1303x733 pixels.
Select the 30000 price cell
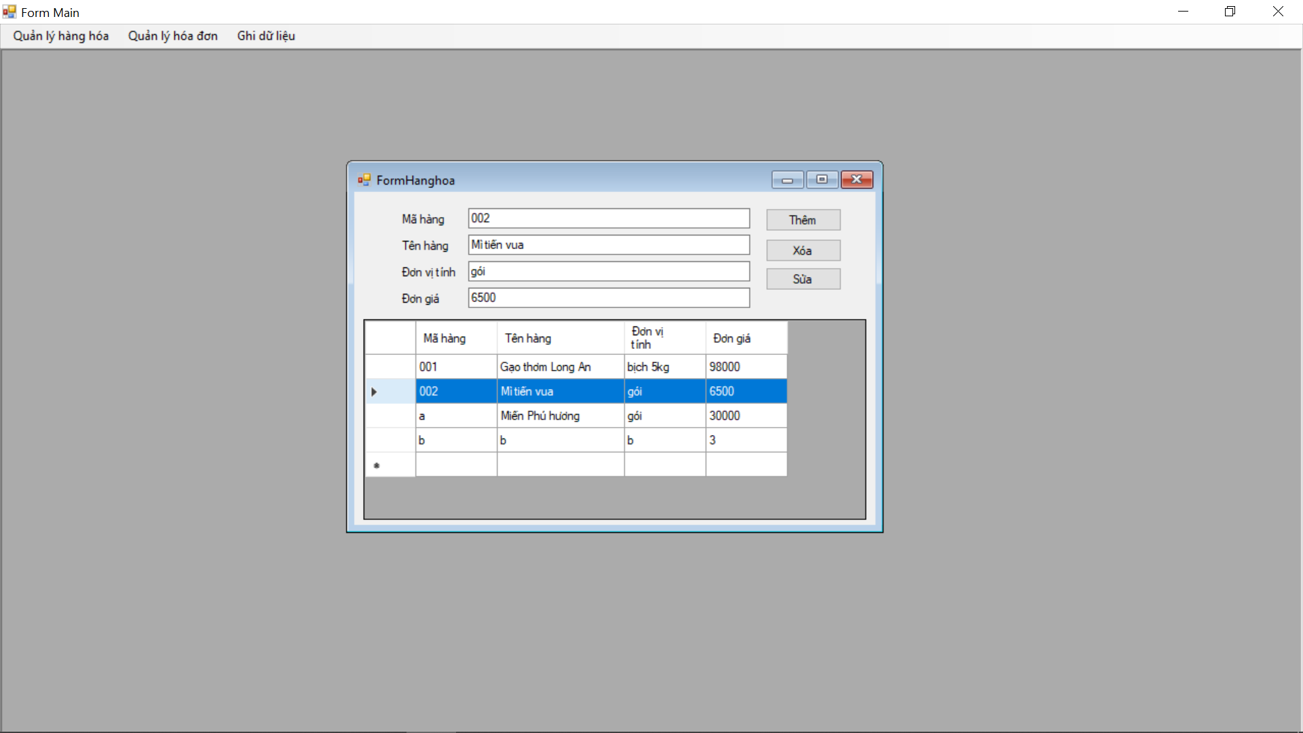(x=747, y=416)
